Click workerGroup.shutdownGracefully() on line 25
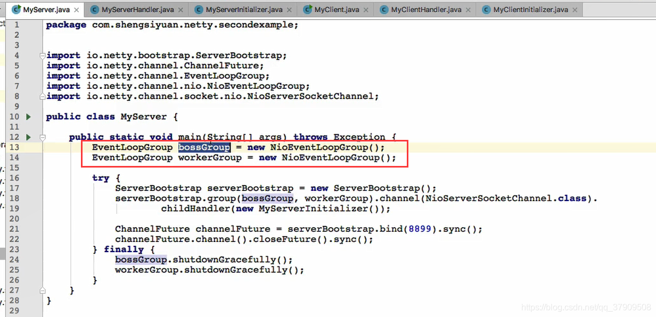 207,270
